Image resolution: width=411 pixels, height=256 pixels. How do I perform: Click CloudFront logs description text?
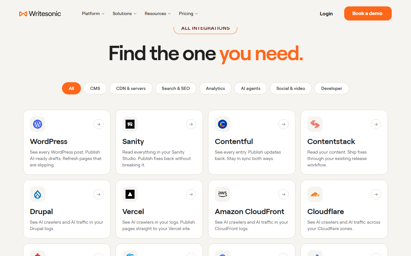(x=251, y=225)
